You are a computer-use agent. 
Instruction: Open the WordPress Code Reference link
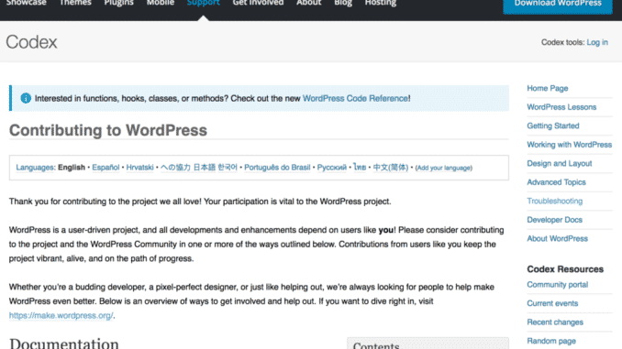[x=355, y=98]
